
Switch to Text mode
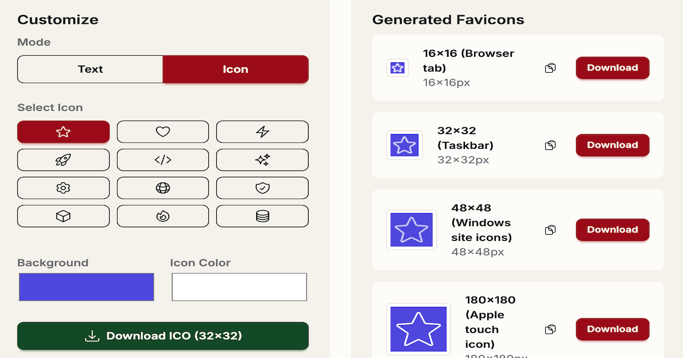point(90,69)
